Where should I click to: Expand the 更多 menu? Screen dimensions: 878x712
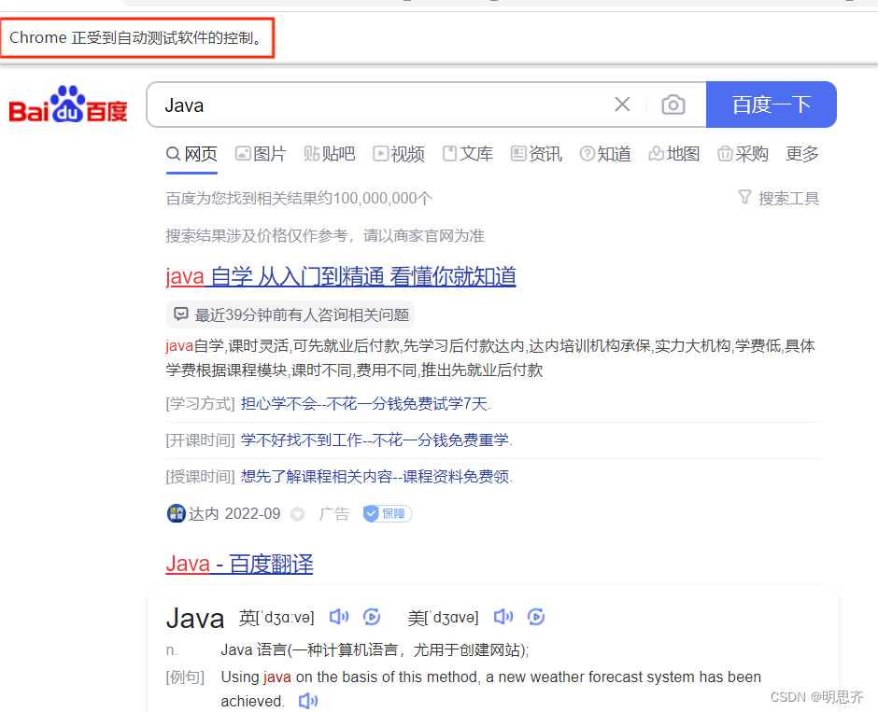tap(802, 154)
